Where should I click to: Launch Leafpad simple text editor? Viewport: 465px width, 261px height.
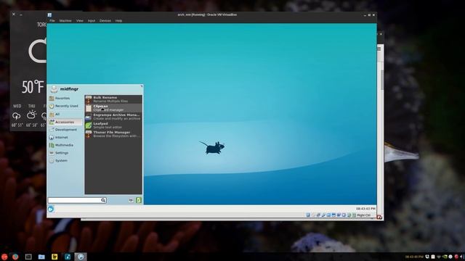(x=113, y=125)
